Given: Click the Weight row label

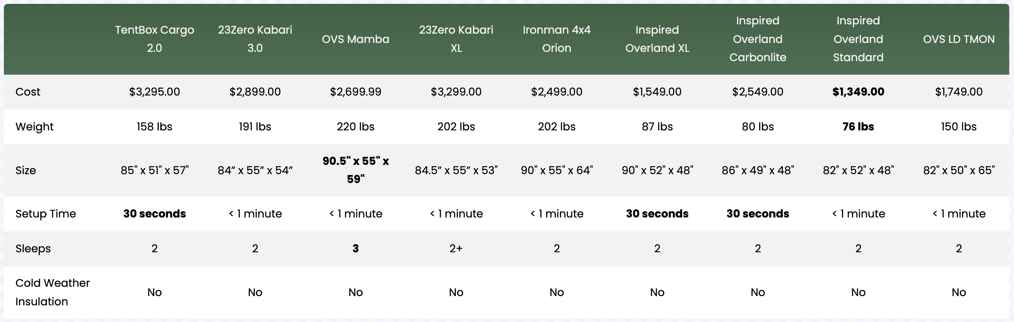Looking at the screenshot, I should pyautogui.click(x=34, y=127).
